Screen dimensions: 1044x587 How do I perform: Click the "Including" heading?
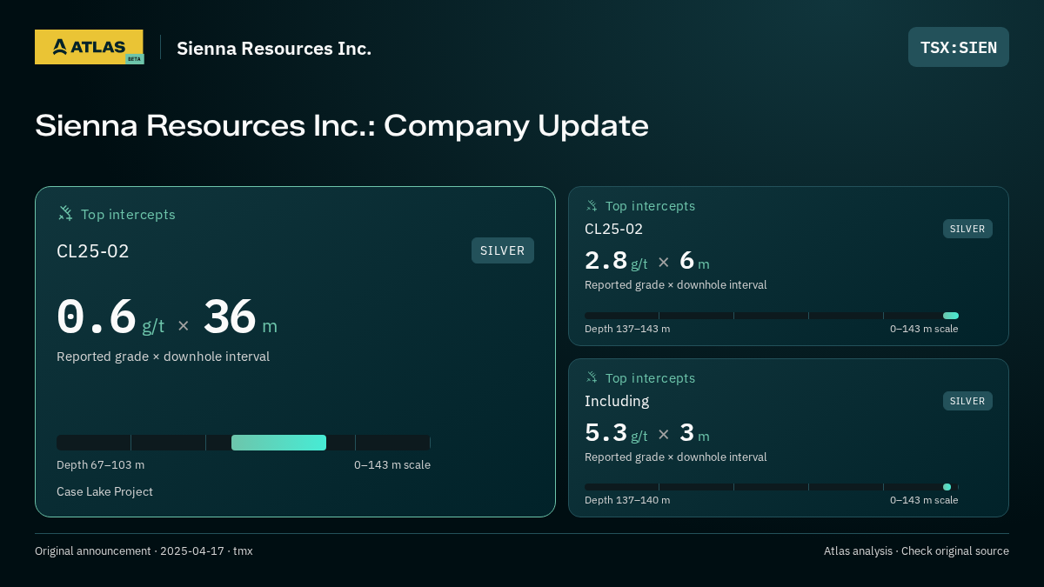[x=617, y=401]
